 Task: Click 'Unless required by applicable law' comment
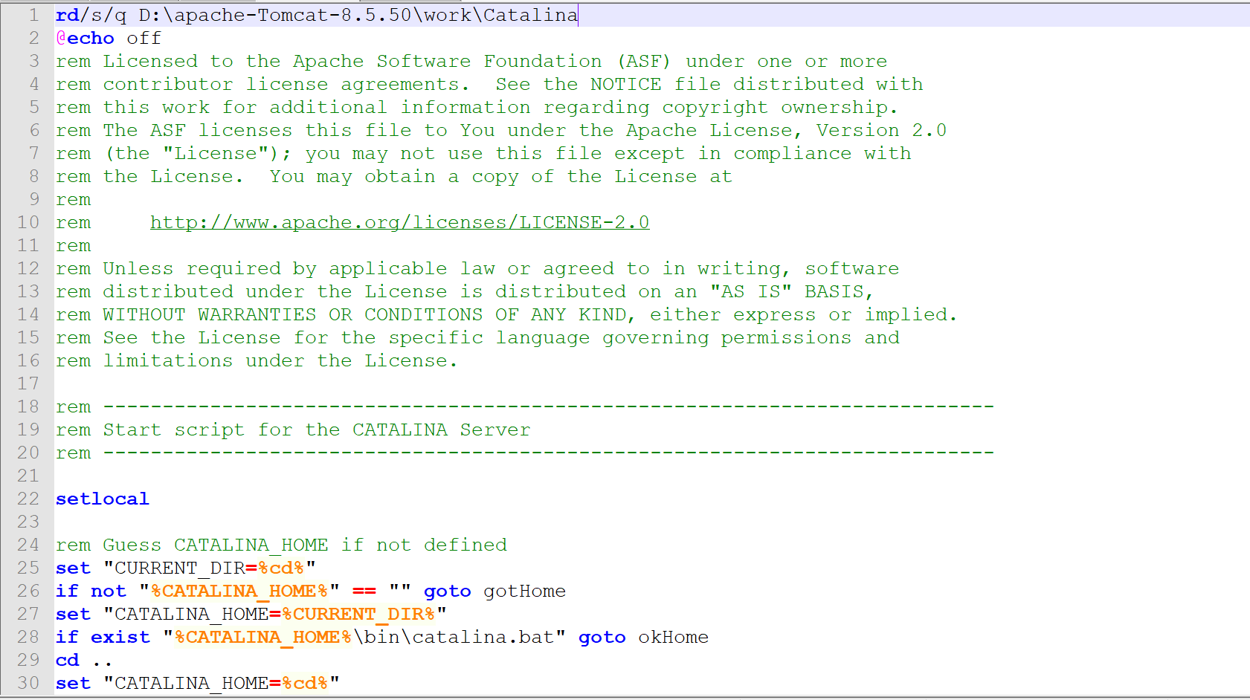coord(299,268)
